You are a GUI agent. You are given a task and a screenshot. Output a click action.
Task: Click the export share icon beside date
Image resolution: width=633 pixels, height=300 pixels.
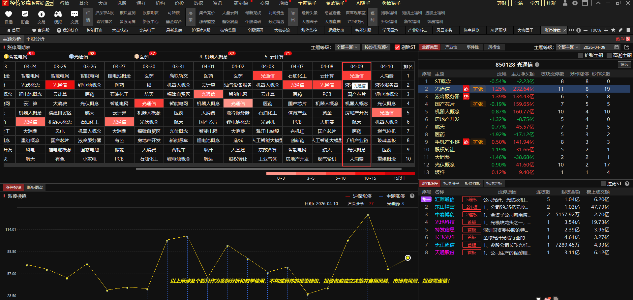click(627, 47)
